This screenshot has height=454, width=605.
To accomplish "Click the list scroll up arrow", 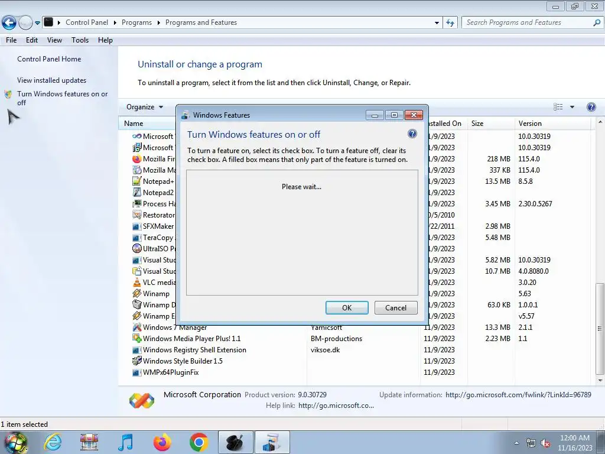I will pos(600,122).
